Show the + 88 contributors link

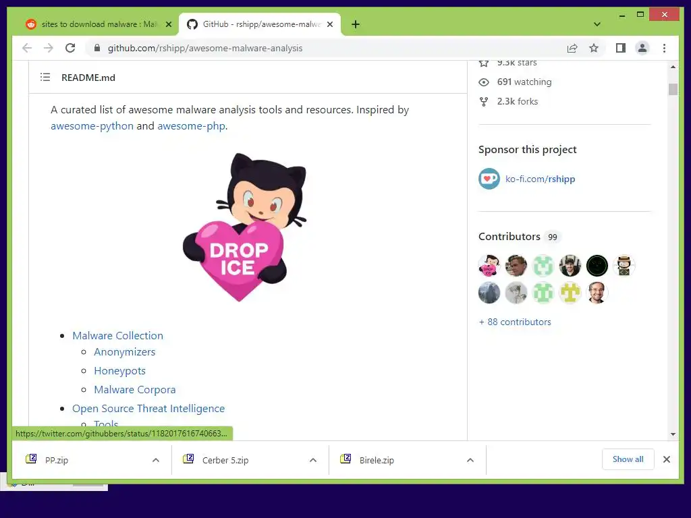(515, 322)
